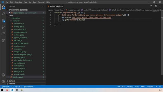The height and width of the screenshot is (92, 163).
Task: Open the third taskbar app icon
Action: pyautogui.click(x=17, y=90)
